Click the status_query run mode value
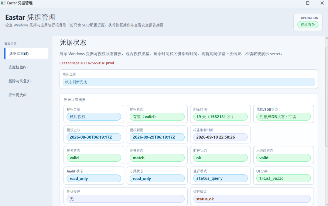 (x=220, y=178)
